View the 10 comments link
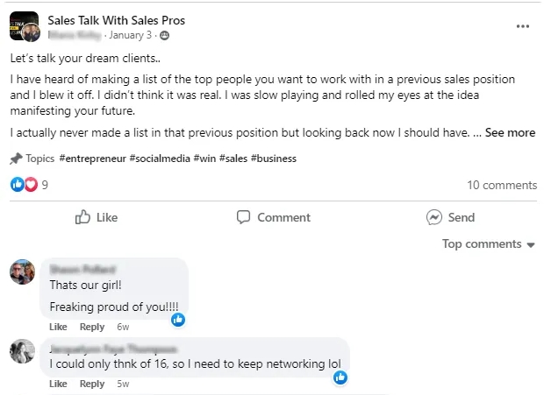 pos(502,185)
